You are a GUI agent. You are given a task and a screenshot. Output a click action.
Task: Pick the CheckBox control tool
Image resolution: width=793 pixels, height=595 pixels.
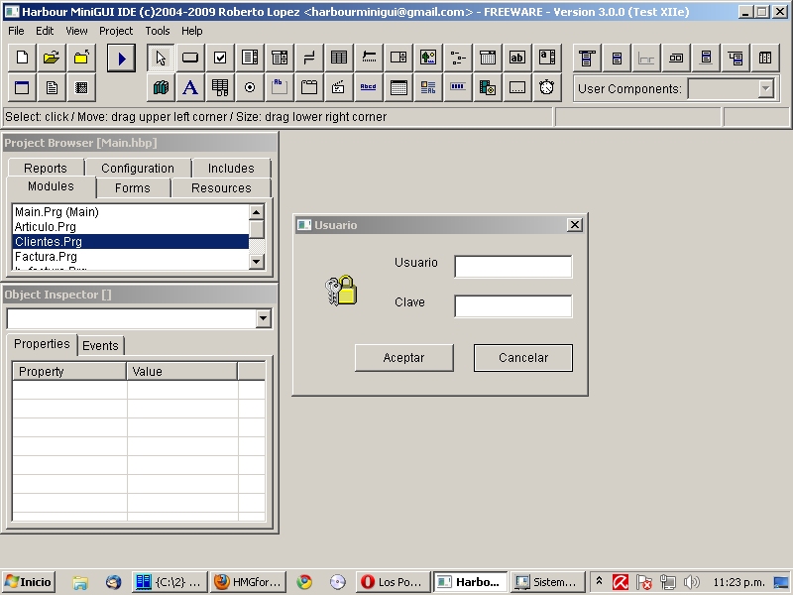(x=220, y=58)
